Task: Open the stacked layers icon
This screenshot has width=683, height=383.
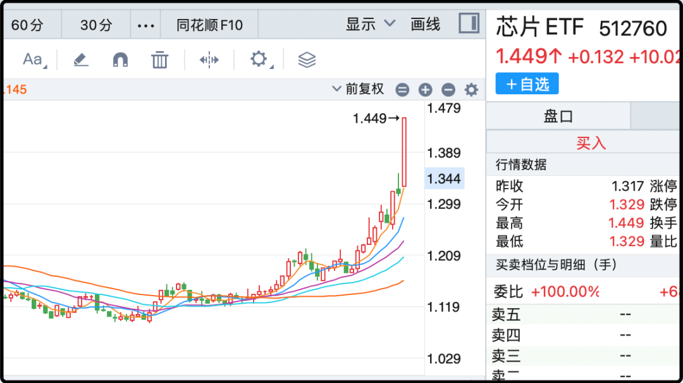Action: [307, 60]
